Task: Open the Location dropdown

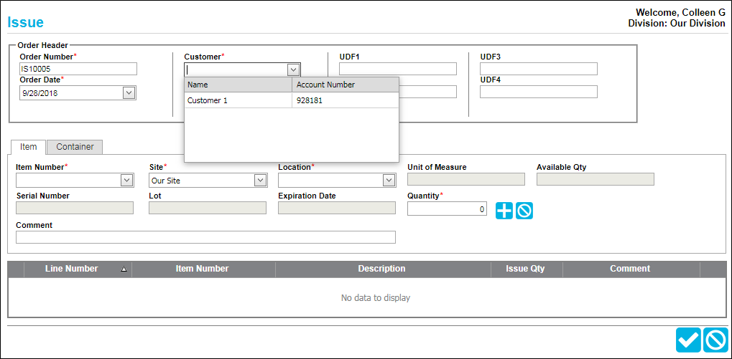Action: 389,180
